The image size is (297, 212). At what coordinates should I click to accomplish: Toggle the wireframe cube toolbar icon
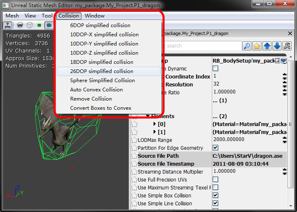pos(29,25)
